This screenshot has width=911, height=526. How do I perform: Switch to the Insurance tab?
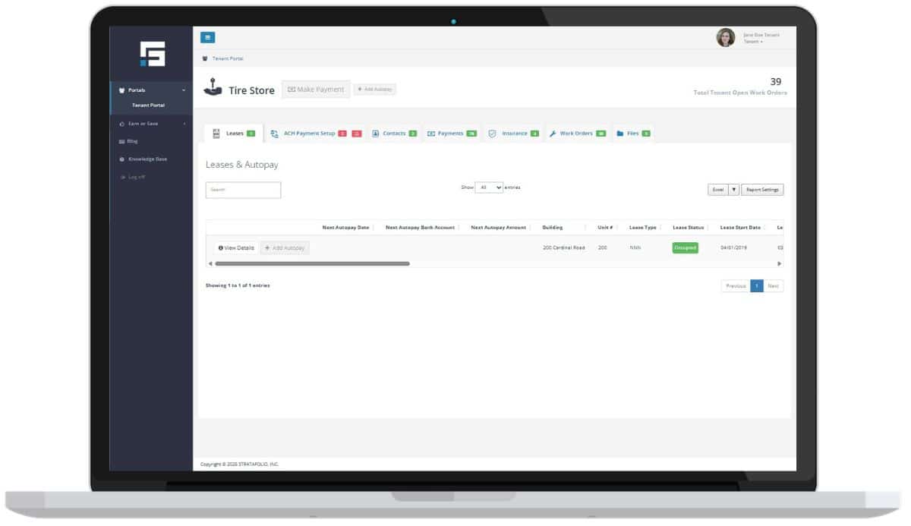[513, 134]
